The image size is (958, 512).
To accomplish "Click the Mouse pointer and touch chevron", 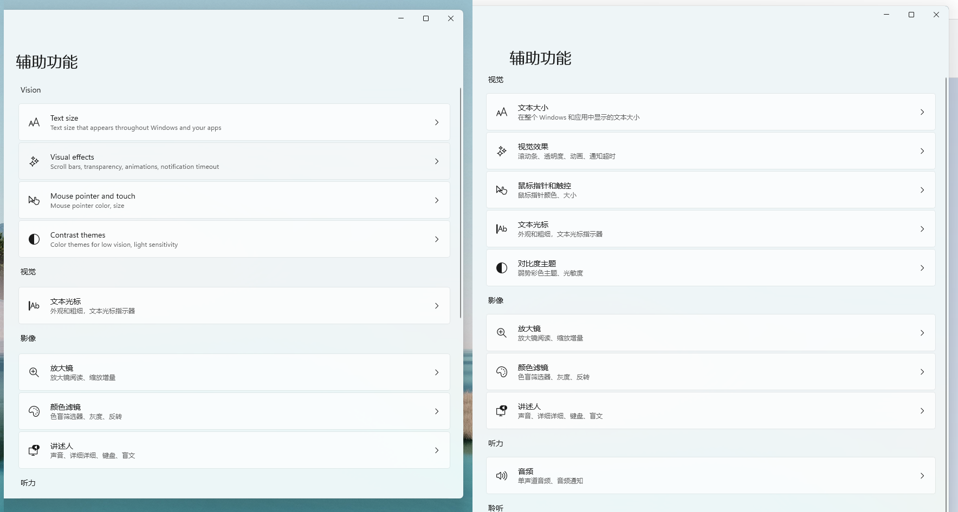I will 437,200.
